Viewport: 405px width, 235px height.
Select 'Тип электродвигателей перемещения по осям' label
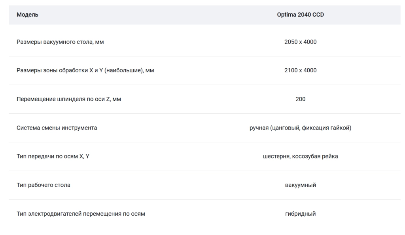(x=81, y=214)
